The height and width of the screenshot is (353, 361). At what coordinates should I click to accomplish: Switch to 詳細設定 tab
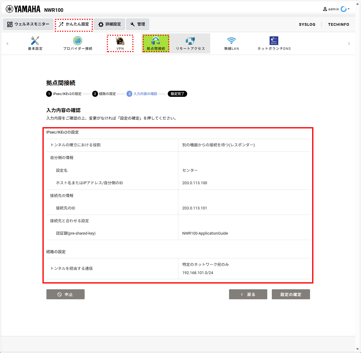[x=110, y=24]
